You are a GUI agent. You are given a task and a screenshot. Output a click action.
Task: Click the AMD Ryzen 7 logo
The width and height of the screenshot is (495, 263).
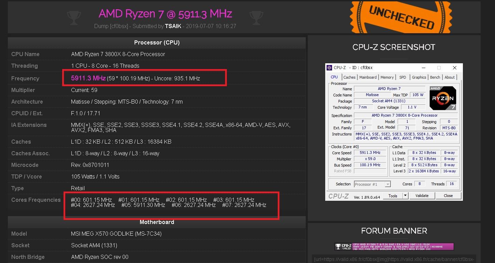[443, 98]
